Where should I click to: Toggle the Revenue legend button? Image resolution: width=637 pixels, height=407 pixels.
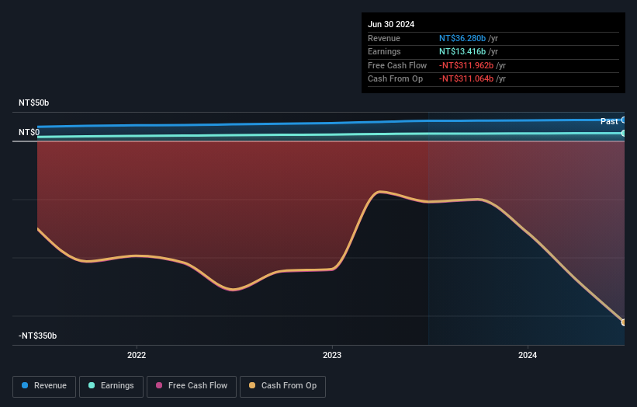44,386
